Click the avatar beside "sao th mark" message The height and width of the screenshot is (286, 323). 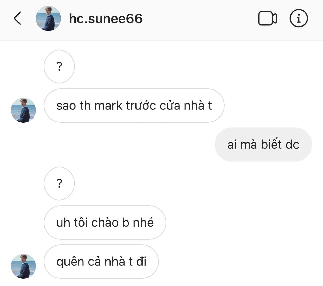click(x=23, y=110)
